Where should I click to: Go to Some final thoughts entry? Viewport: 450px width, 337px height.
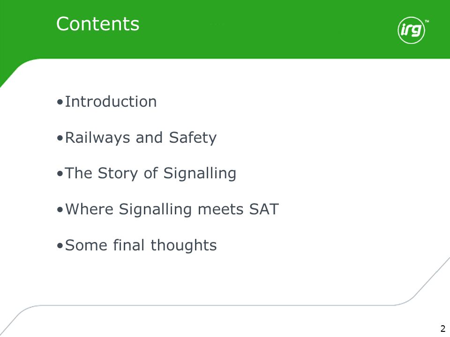(x=141, y=245)
